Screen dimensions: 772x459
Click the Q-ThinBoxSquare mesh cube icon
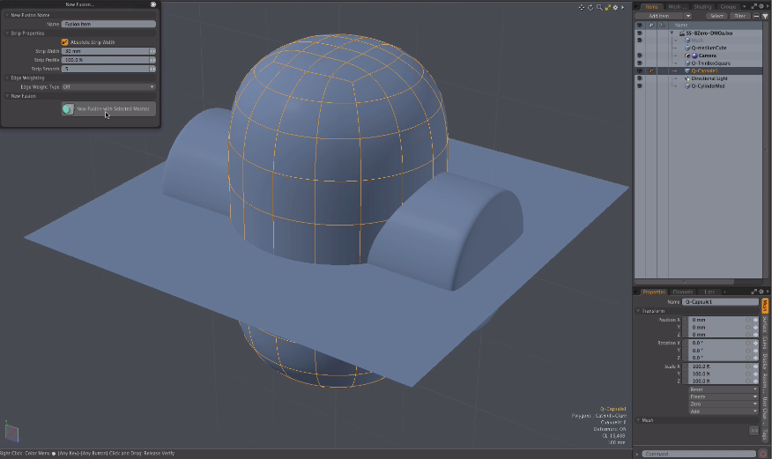coord(687,63)
